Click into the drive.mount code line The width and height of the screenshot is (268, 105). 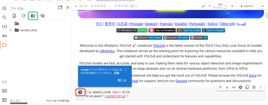tap(107, 96)
